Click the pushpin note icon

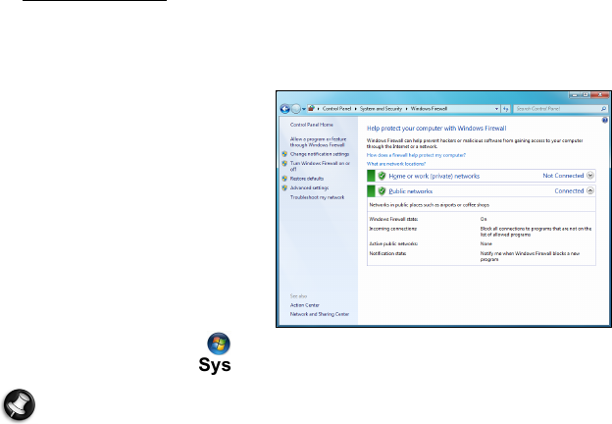point(20,404)
